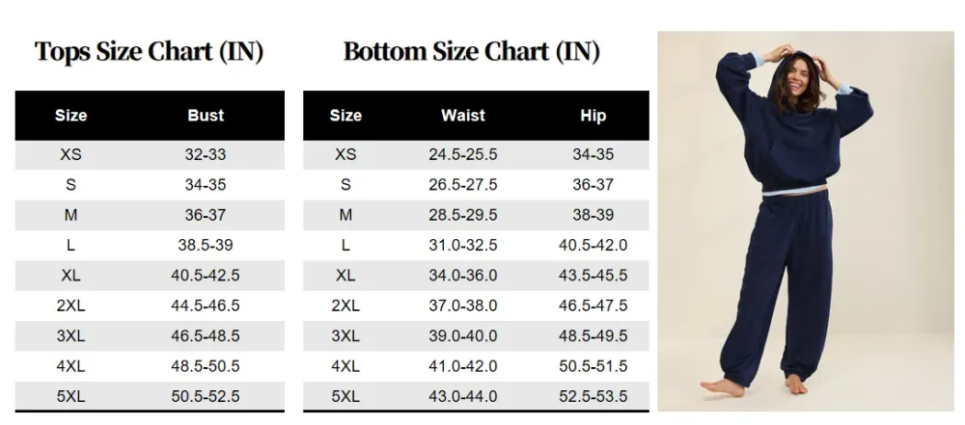The height and width of the screenshot is (425, 965).
Task: Select hip measurement 38-39
Action: [x=593, y=215]
